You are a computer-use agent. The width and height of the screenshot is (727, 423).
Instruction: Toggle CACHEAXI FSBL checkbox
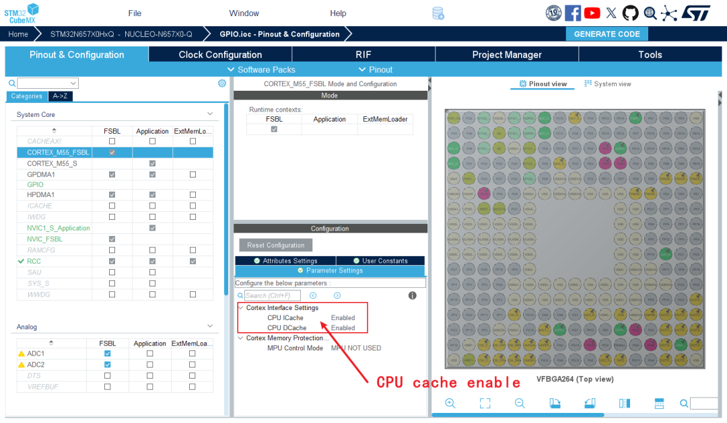pos(112,141)
